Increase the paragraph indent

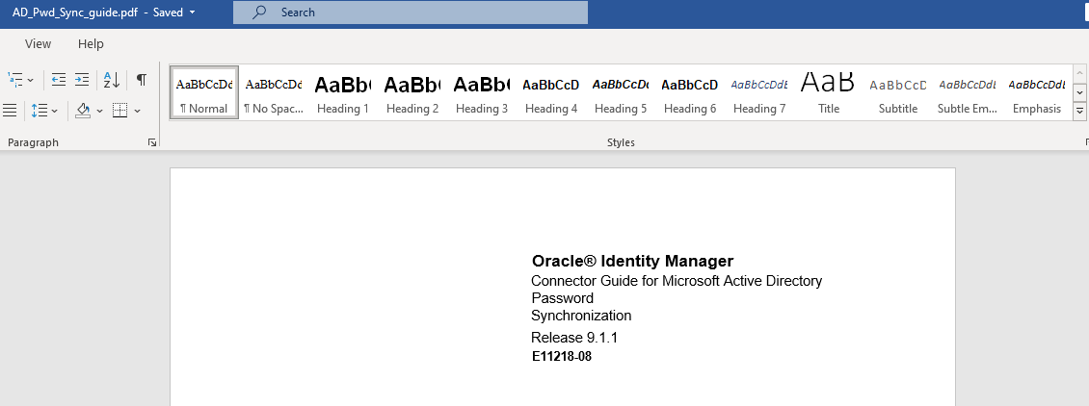pos(82,80)
